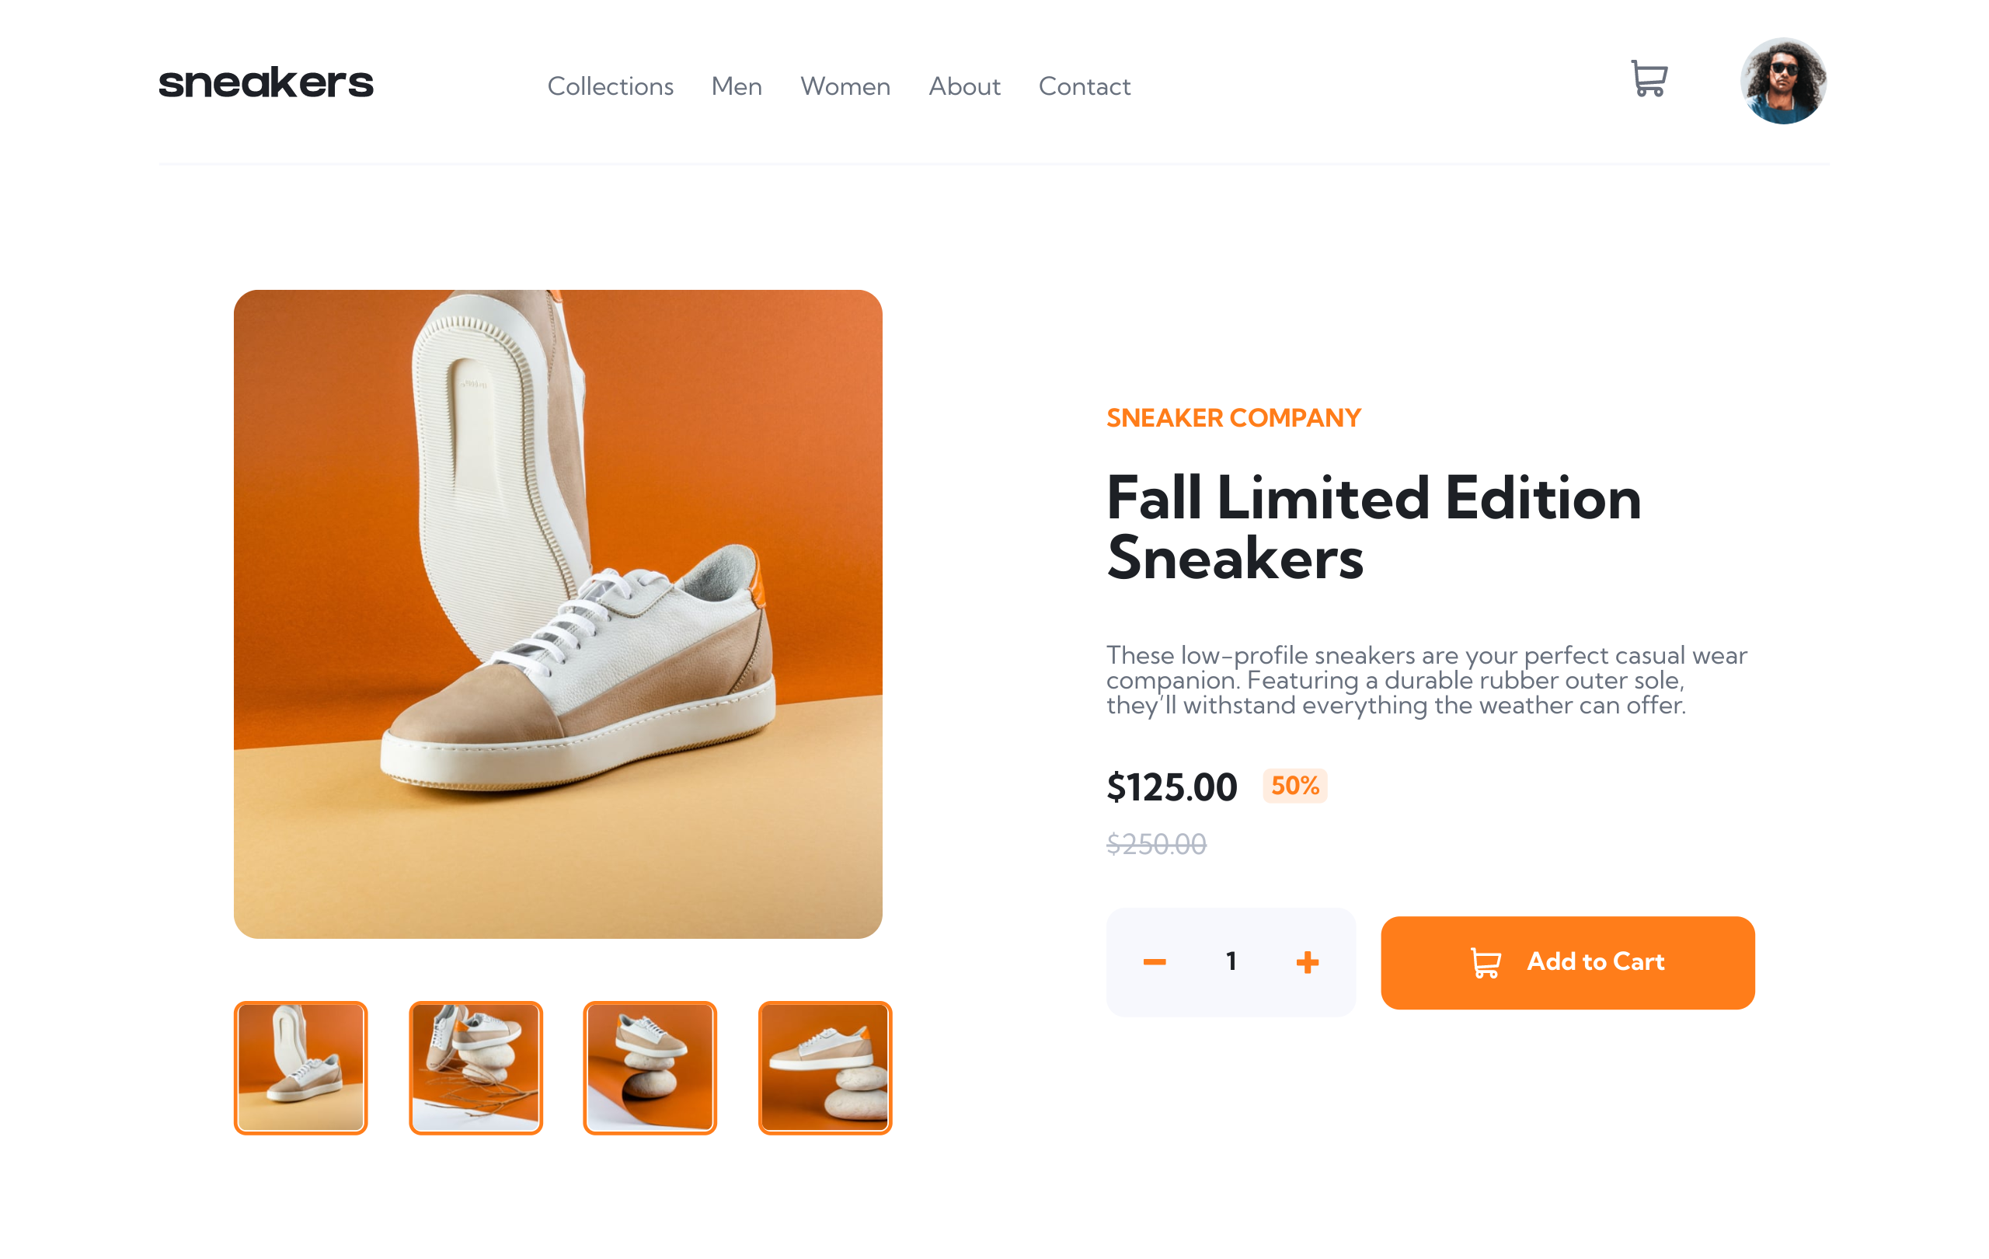Visit the Contact page
1989x1259 pixels.
pos(1084,86)
